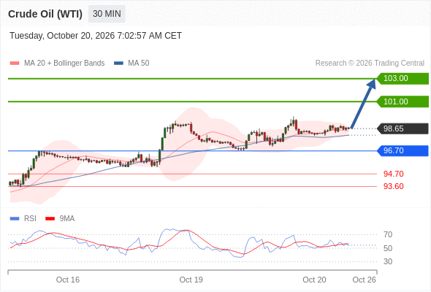The image size is (431, 292).
Task: Click the Trading Central research credit
Action: (x=370, y=64)
